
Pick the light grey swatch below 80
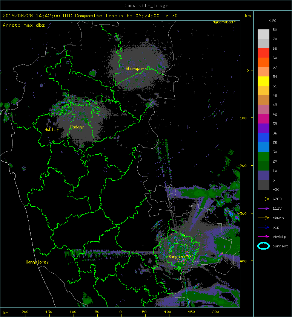click(263, 34)
